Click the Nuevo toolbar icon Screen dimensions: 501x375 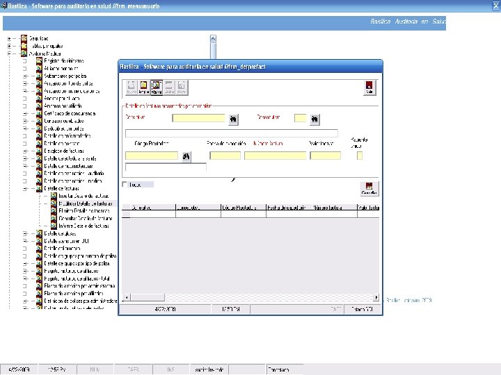(x=132, y=87)
